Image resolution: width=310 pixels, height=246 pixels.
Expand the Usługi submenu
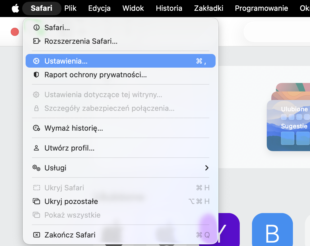point(120,168)
